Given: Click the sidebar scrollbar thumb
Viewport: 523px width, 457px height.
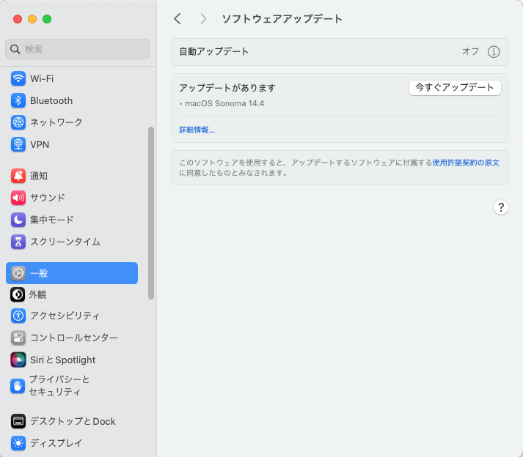Looking at the screenshot, I should [151, 213].
